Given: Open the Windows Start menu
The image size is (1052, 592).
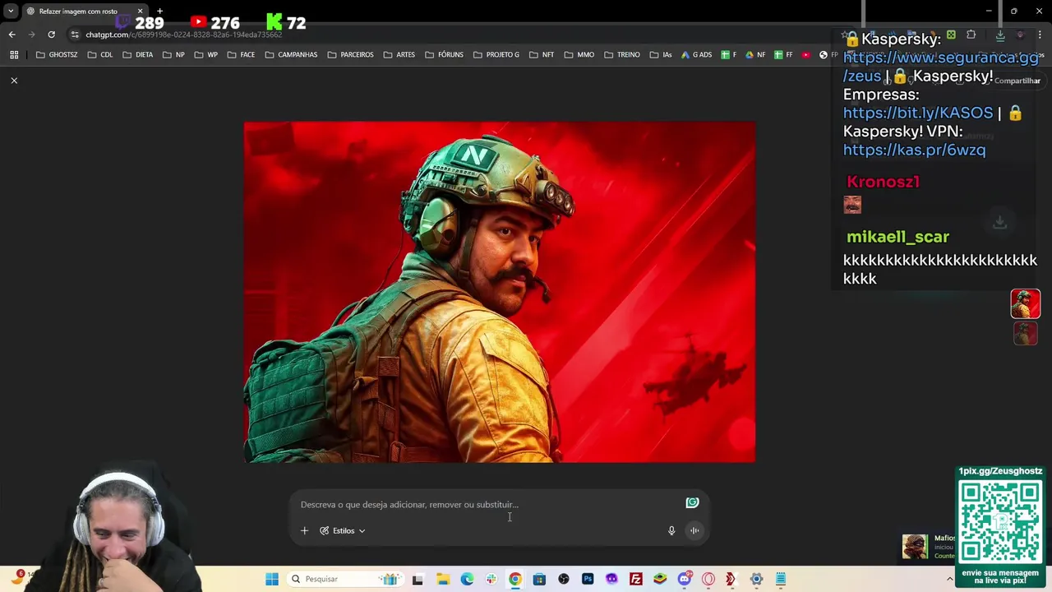Looking at the screenshot, I should tap(272, 580).
